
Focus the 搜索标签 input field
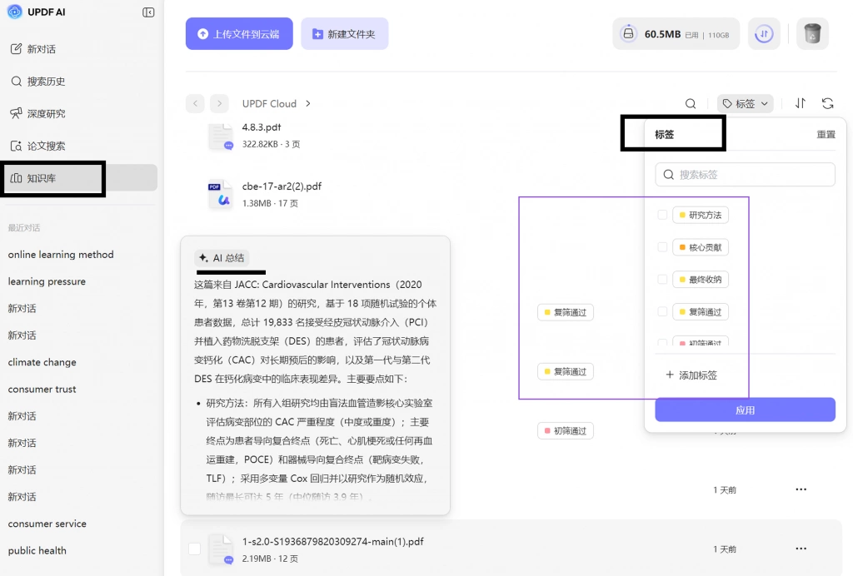click(745, 175)
